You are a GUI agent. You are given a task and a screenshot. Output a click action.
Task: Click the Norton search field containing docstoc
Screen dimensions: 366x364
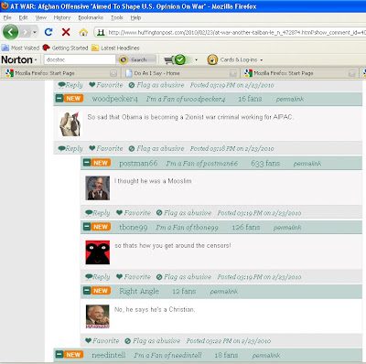click(80, 59)
